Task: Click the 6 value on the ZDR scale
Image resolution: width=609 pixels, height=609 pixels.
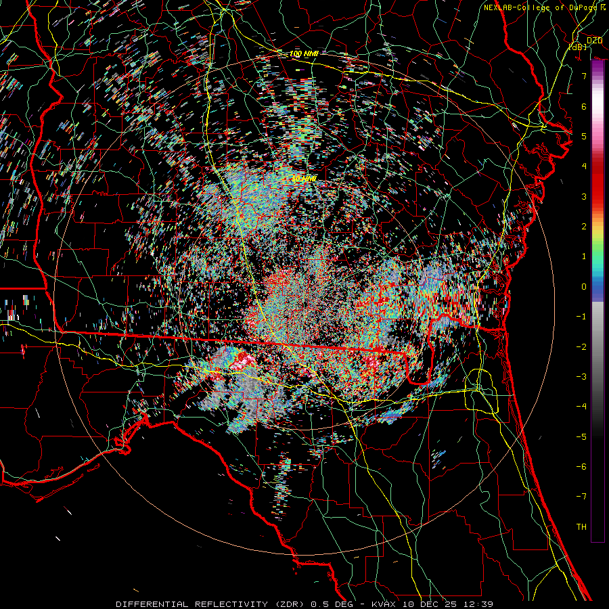Action: 584,106
